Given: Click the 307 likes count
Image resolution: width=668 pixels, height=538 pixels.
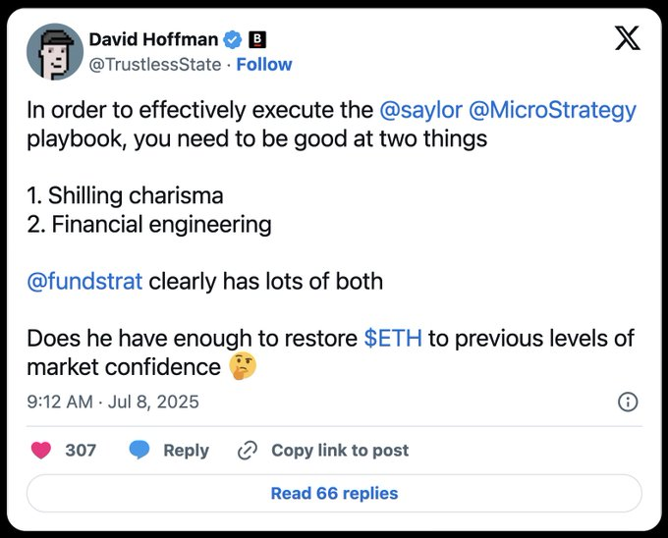Looking at the screenshot, I should pos(81,451).
